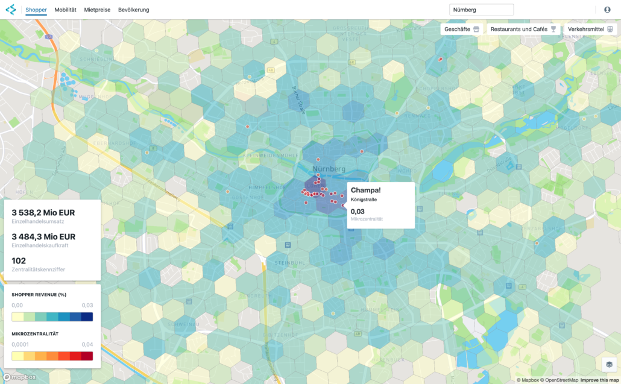Click the app logo icon

[x=11, y=10]
